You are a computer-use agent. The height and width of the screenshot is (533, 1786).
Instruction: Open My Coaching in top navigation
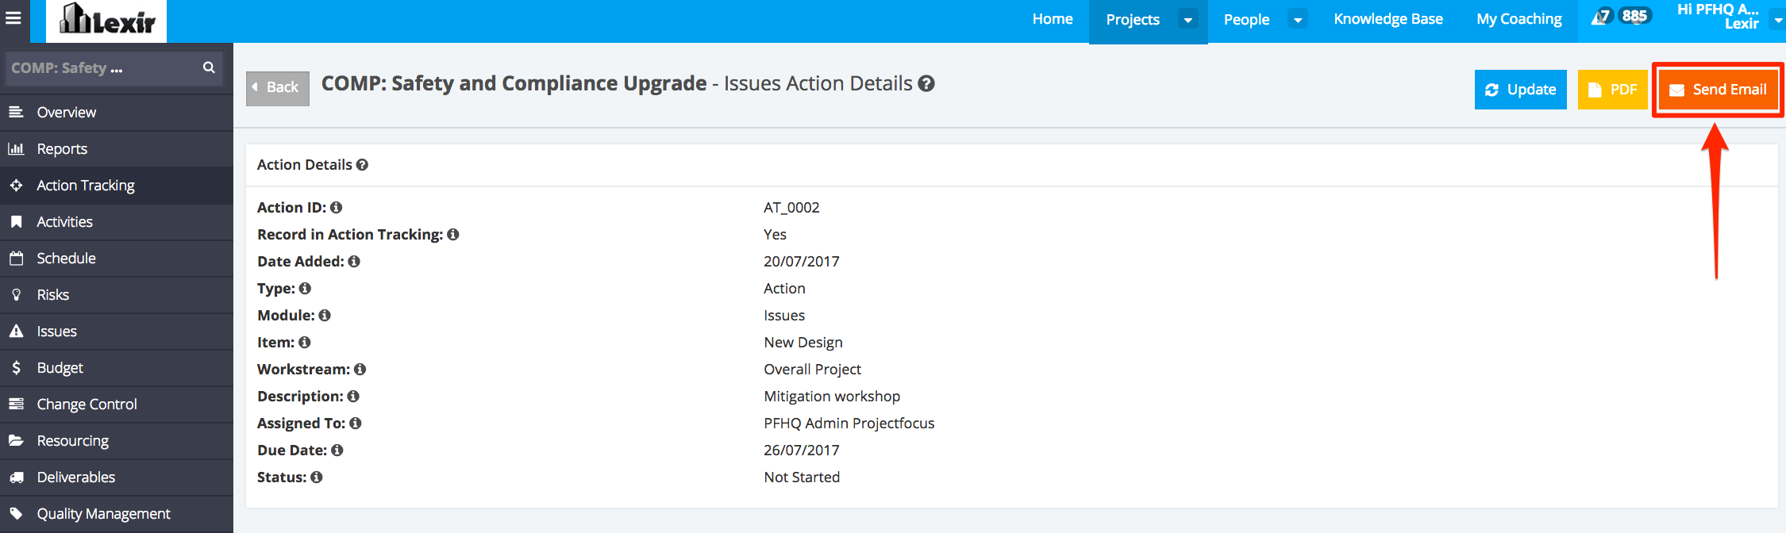[1519, 19]
